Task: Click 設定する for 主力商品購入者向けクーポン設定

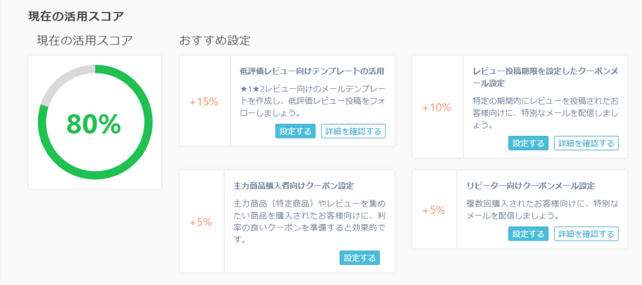Action: click(x=359, y=258)
